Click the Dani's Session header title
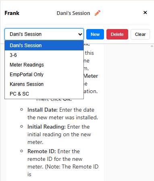The image size is (154, 181). point(73,13)
